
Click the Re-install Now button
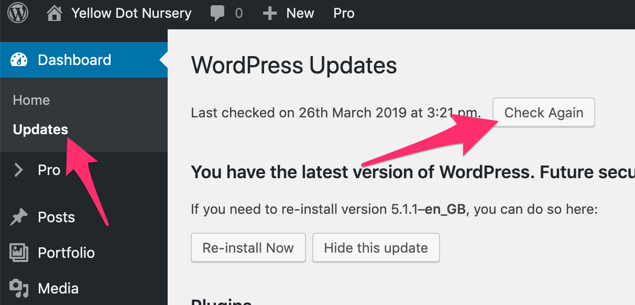pos(248,248)
